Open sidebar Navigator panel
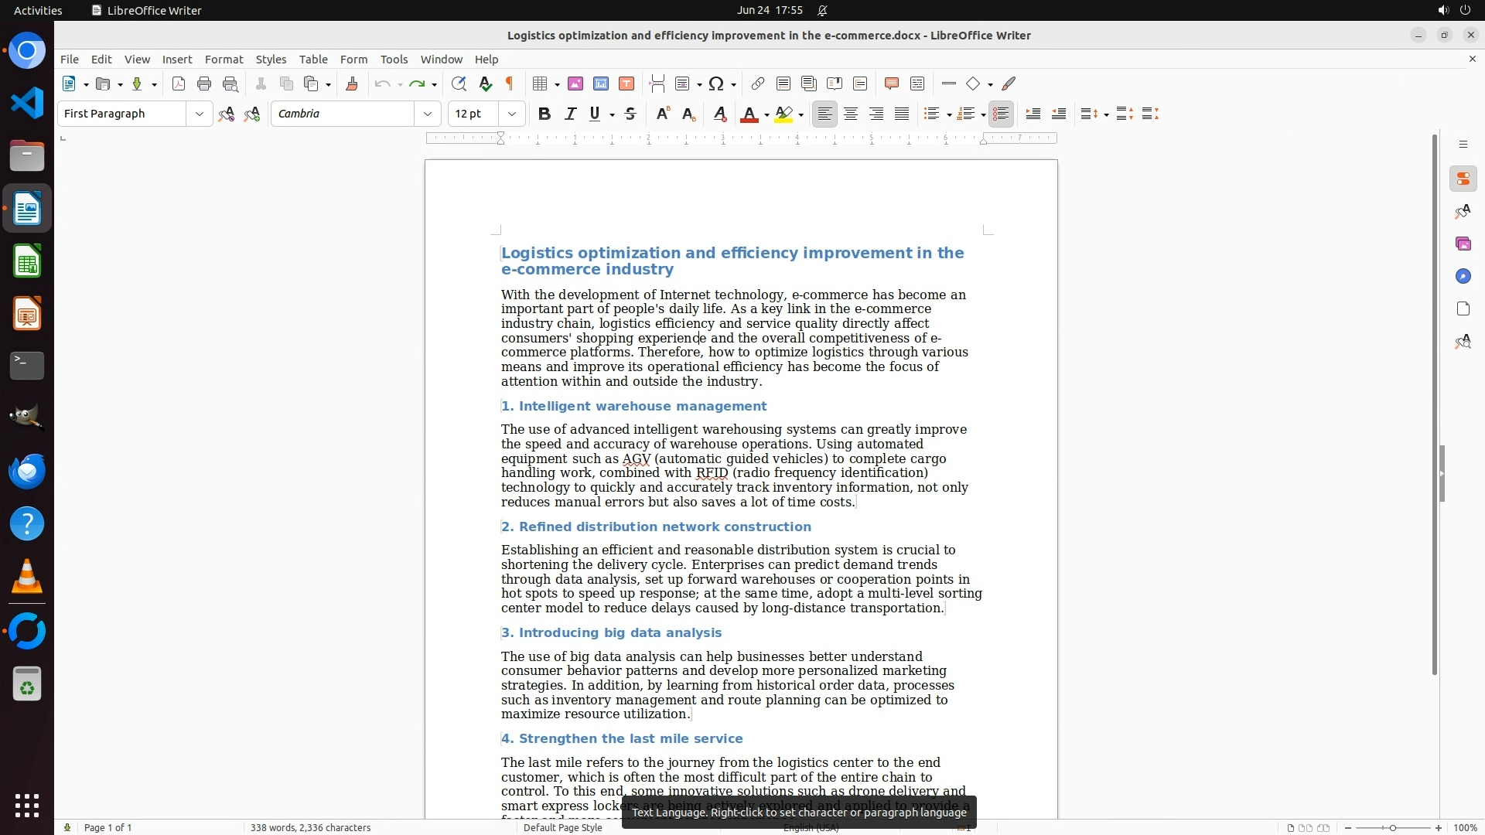This screenshot has height=835, width=1485. (1463, 277)
